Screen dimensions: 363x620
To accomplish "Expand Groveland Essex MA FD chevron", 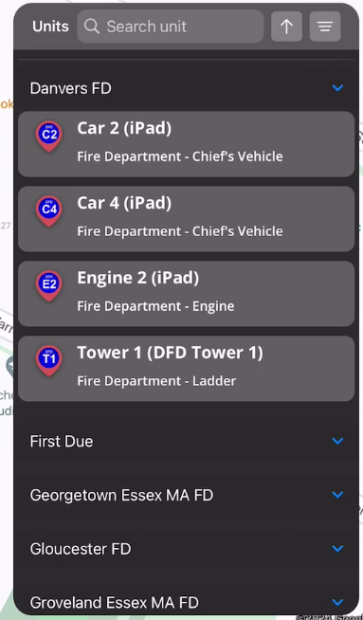I will [x=337, y=602].
